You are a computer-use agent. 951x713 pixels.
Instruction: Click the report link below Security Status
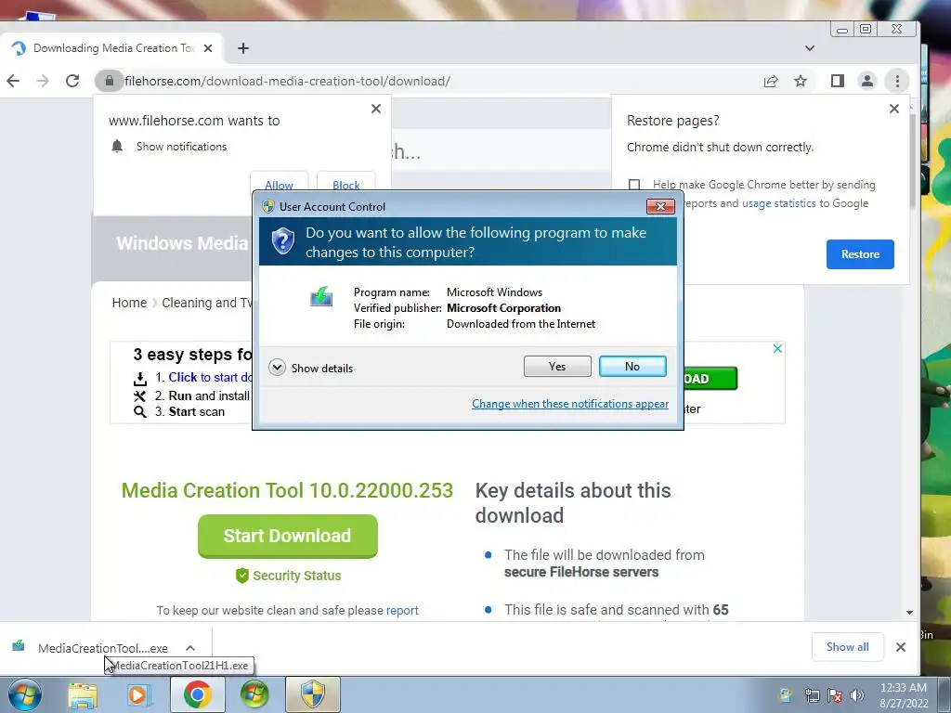click(x=402, y=611)
